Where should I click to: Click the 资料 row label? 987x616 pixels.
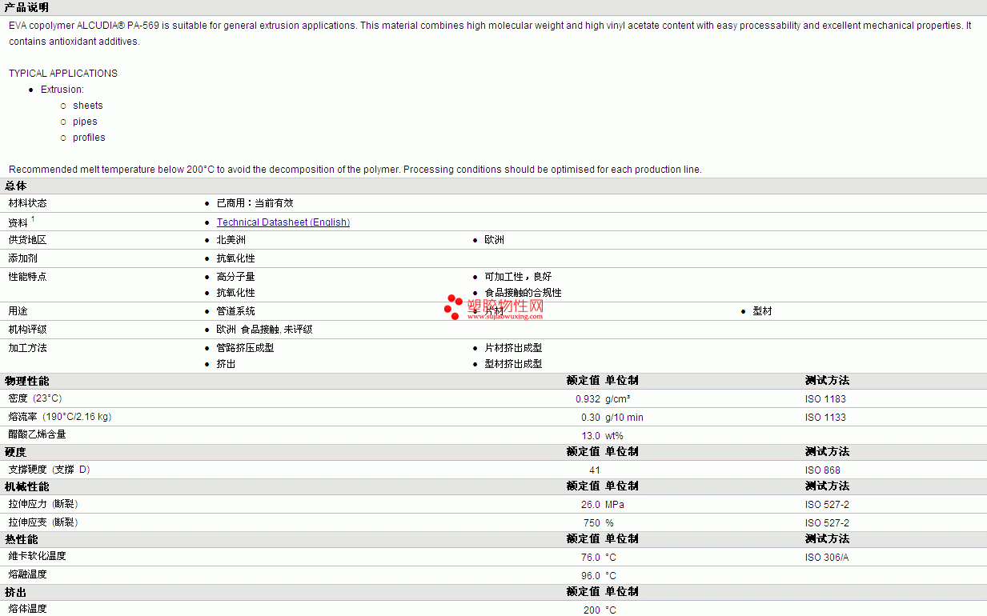point(18,222)
